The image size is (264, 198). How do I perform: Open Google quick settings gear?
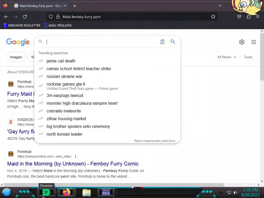tap(242, 42)
